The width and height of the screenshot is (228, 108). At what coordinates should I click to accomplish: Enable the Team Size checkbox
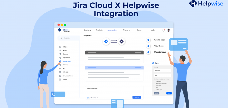pos(154,81)
